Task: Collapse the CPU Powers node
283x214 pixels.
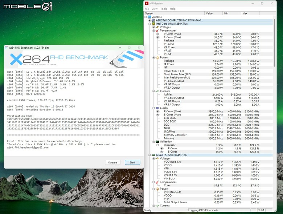Action: coord(153,57)
